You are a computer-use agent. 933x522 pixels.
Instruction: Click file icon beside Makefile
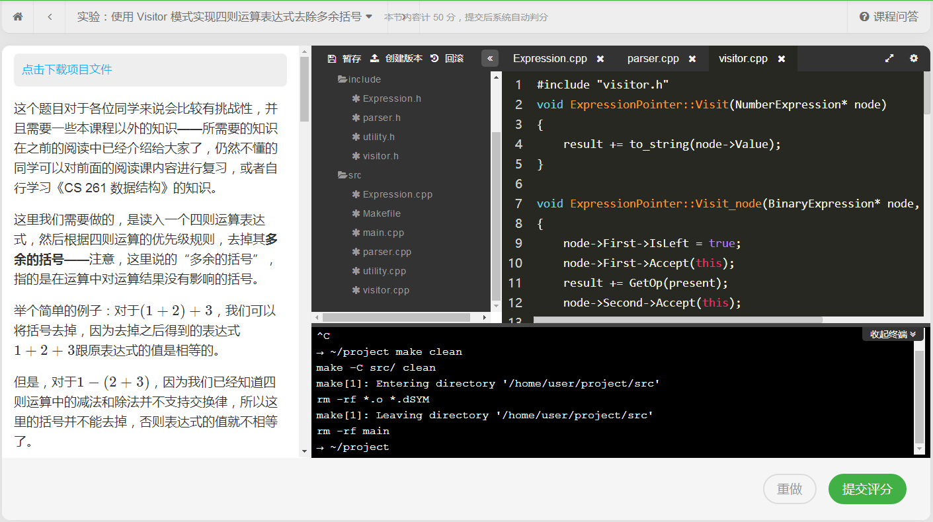pos(356,213)
